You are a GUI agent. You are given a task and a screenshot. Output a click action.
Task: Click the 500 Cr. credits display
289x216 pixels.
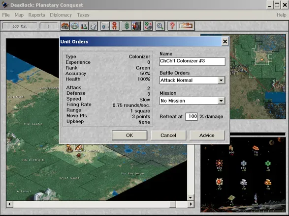[x=20, y=26]
